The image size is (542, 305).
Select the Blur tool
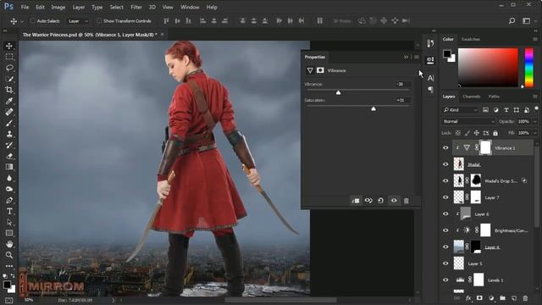[9, 178]
